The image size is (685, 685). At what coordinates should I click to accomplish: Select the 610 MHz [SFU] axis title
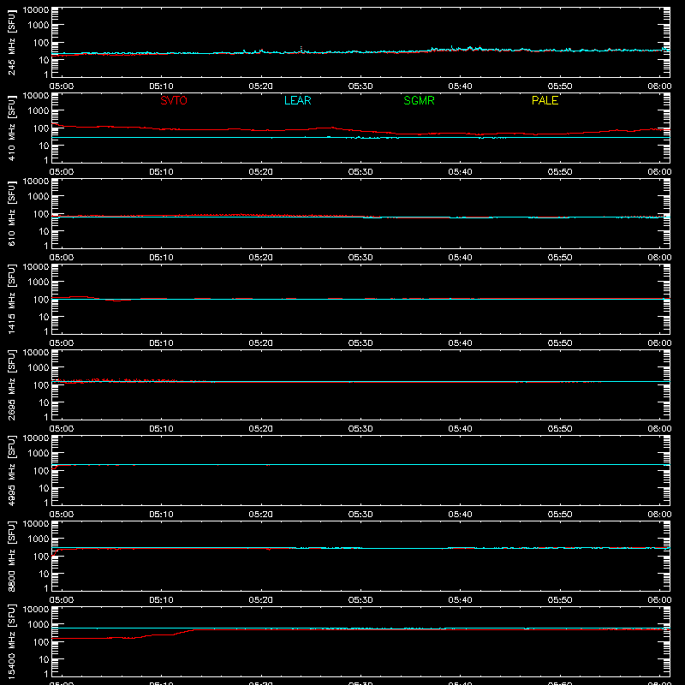click(x=11, y=213)
